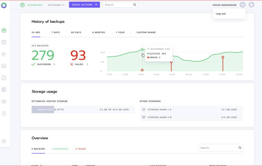Viewport: 262px width, 166px height.
Task: Open the servers icon in sidebar
Action: tap(4, 90)
